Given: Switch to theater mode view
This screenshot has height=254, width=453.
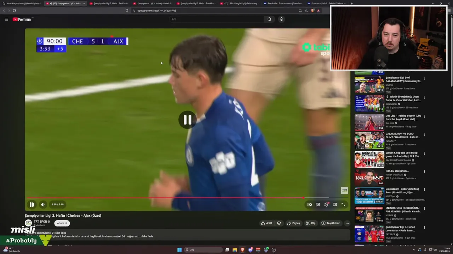Looking at the screenshot, I should coord(335,205).
